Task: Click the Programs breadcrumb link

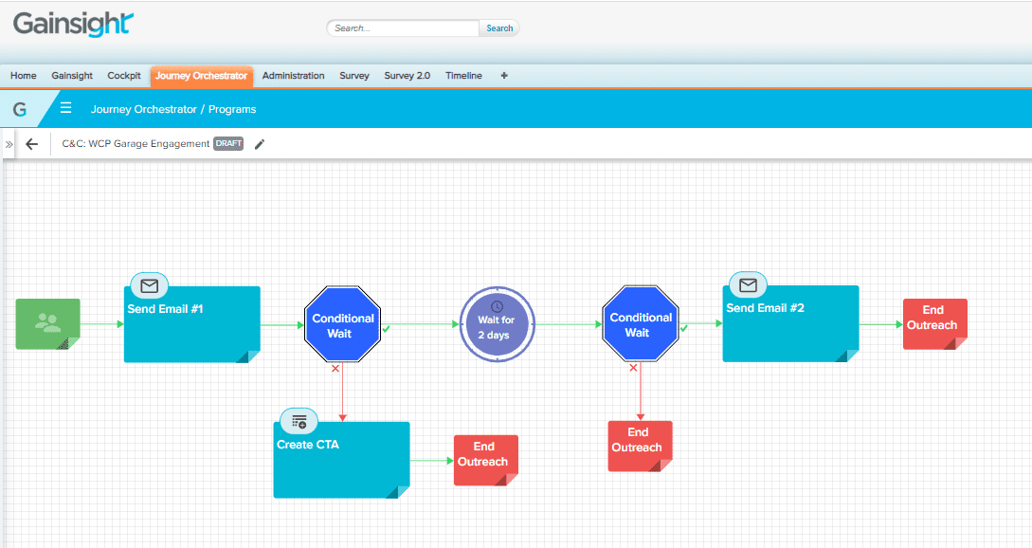Action: (232, 109)
